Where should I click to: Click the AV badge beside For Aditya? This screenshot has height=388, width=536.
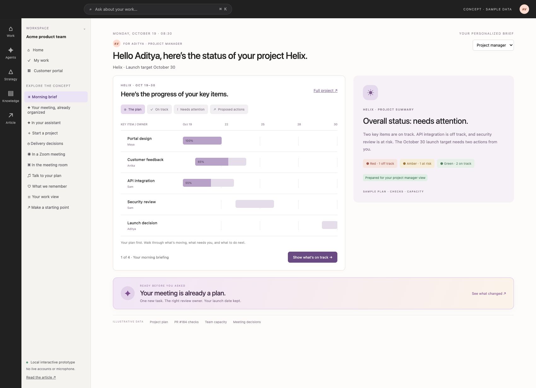click(117, 43)
